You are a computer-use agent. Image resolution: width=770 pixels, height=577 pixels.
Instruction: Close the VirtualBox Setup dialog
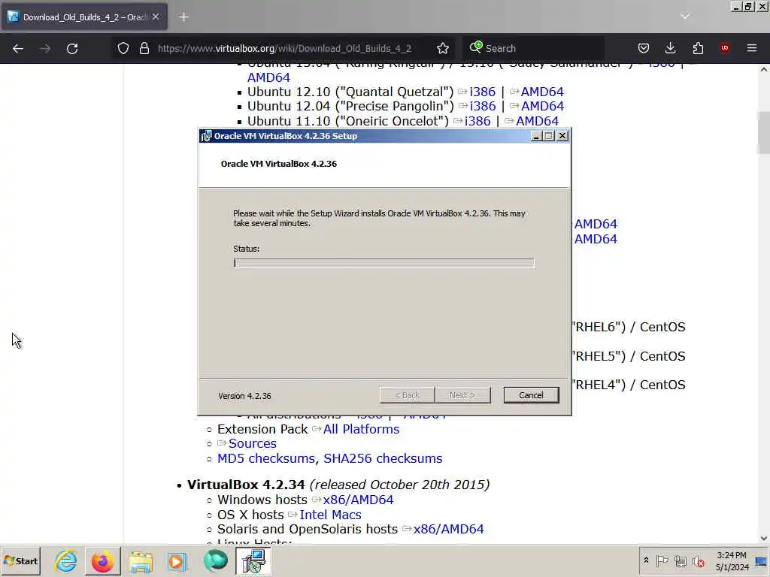562,136
